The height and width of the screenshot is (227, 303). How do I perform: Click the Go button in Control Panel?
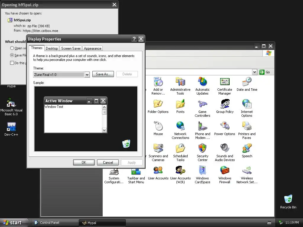coord(265,72)
